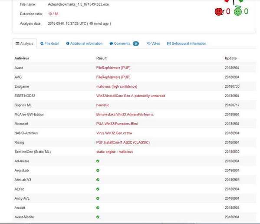
Task: Open the Behavioural information tab
Action: 187,43
